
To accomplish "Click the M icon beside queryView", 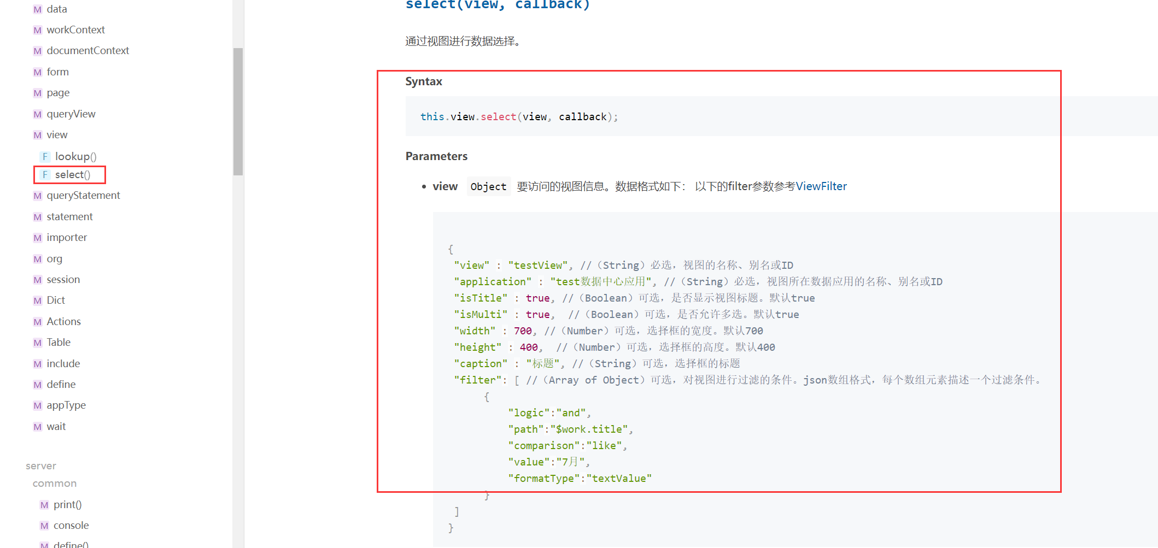I will click(x=37, y=114).
